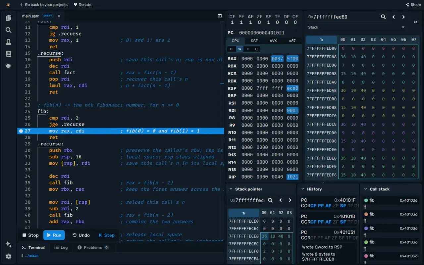Collapse the History panel

point(302,189)
